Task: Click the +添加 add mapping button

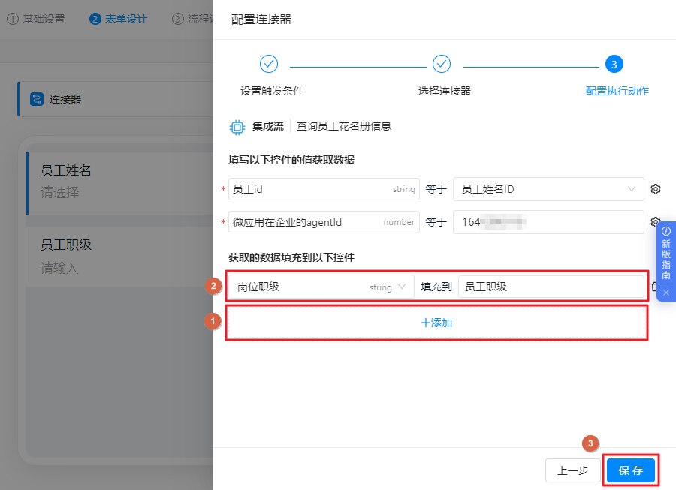Action: point(437,322)
